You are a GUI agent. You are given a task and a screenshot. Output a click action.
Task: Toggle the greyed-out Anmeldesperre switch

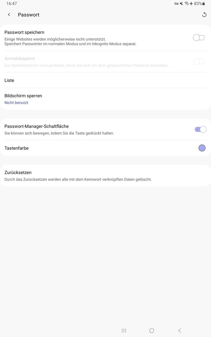click(199, 61)
